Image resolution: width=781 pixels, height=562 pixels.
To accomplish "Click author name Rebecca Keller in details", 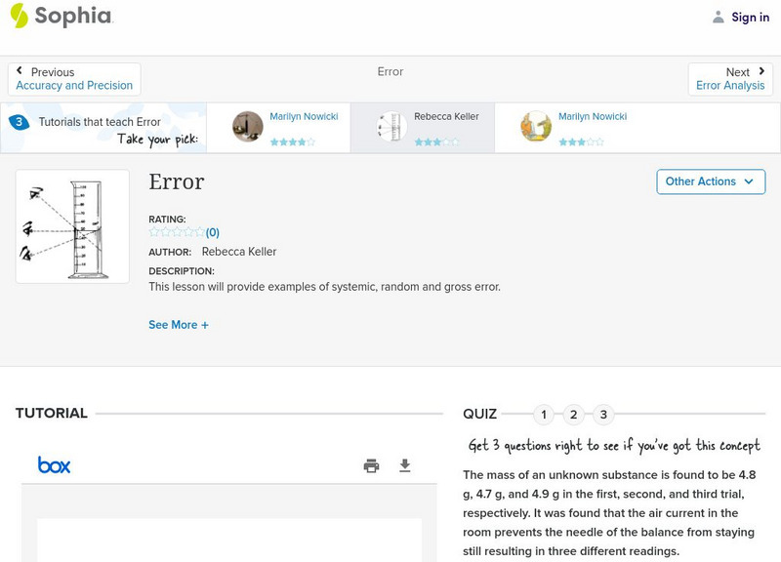I will (x=239, y=252).
